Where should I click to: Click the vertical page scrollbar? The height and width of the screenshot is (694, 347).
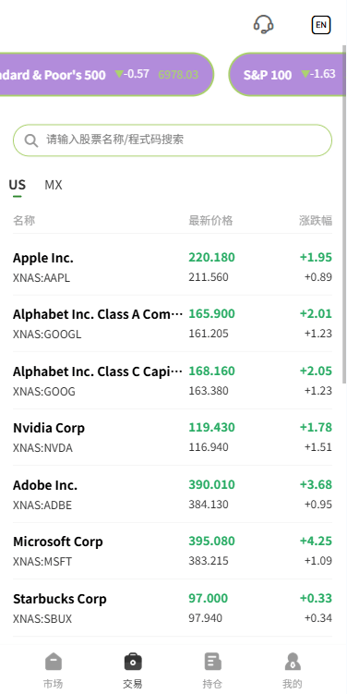tap(344, 213)
